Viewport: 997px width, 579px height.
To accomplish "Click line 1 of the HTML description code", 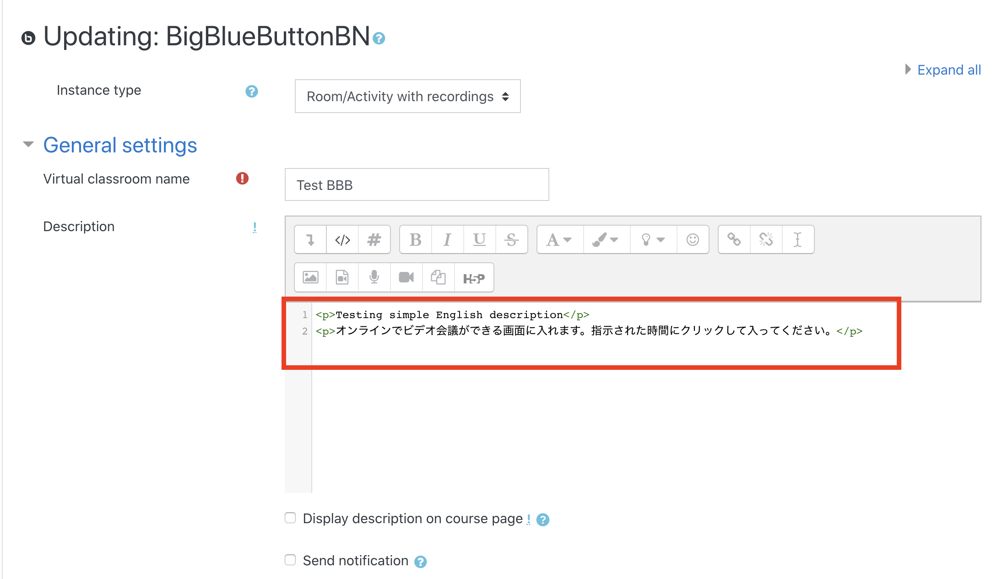I will tap(452, 315).
